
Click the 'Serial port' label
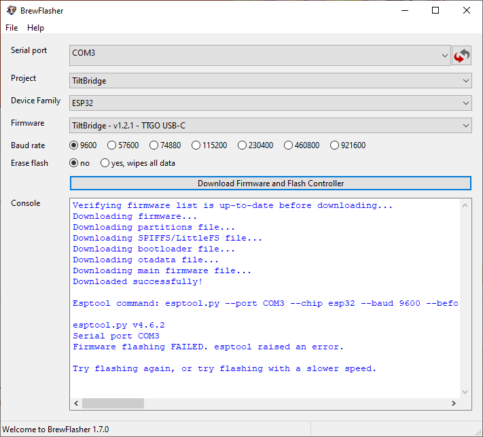coord(29,50)
